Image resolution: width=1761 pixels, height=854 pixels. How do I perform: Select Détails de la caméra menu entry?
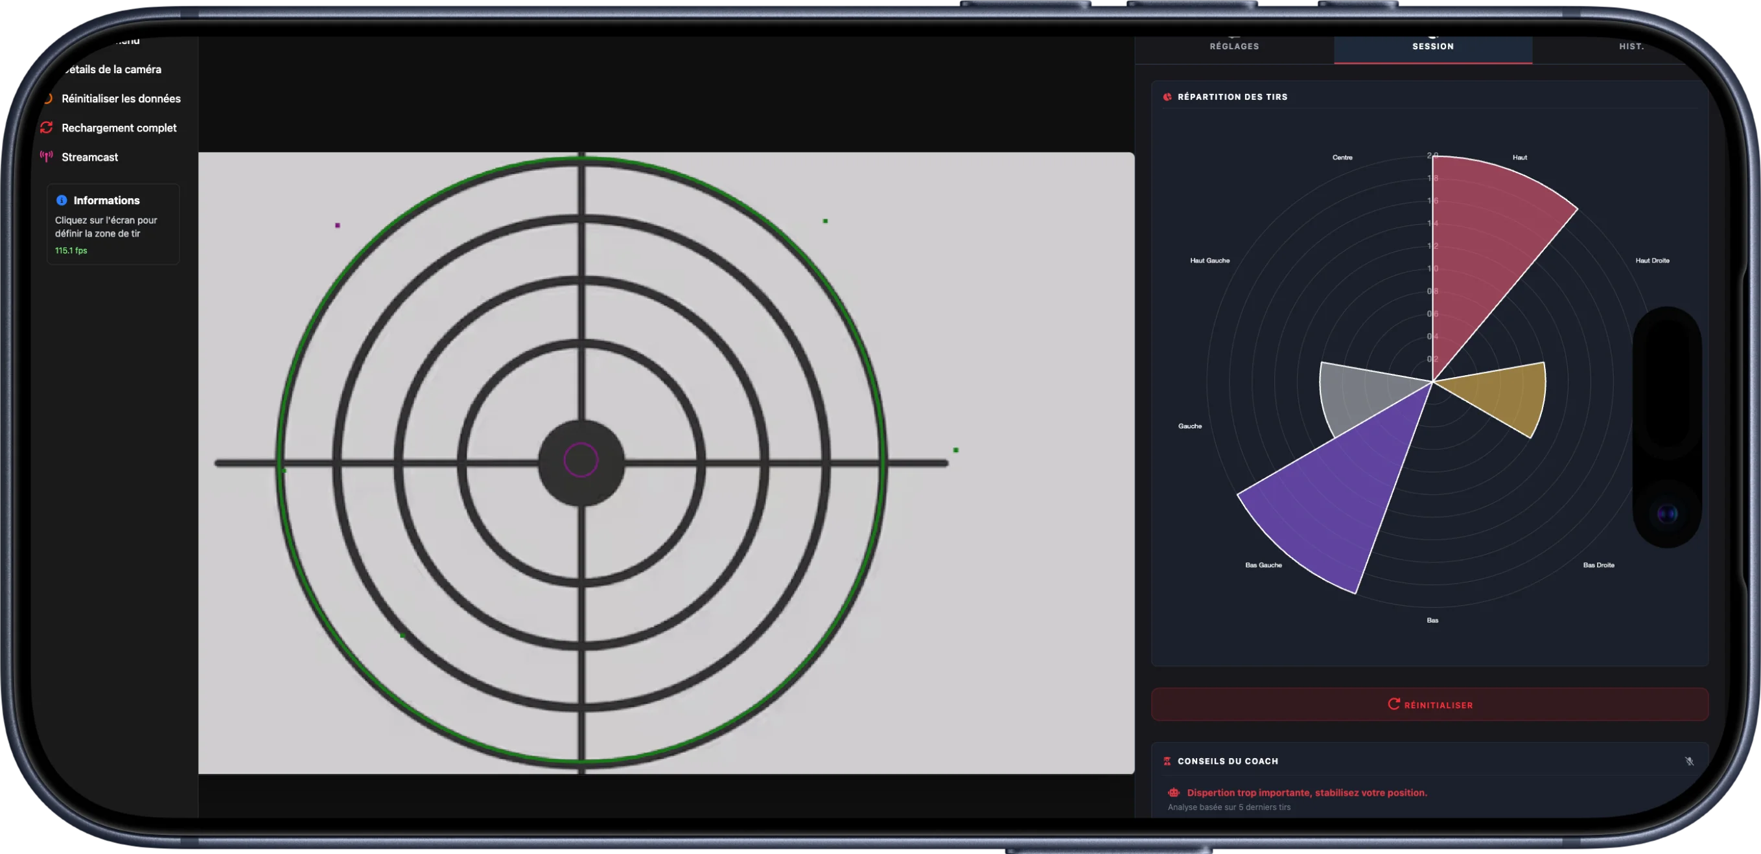(x=113, y=70)
